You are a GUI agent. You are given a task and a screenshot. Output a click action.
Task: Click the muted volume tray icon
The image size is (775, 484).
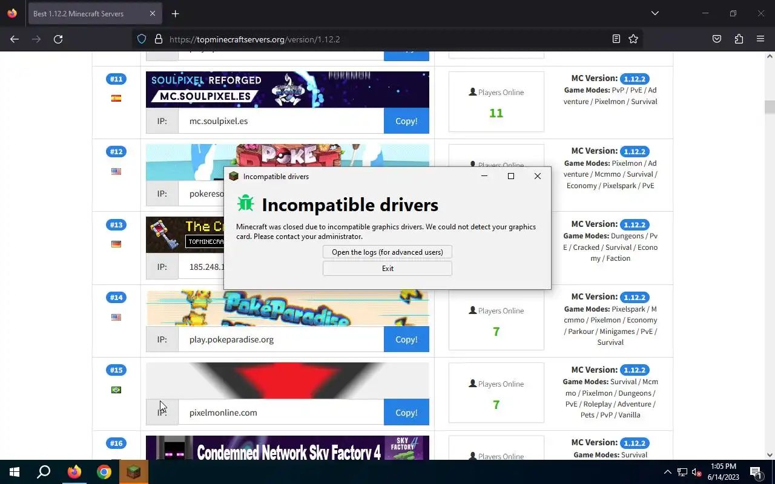697,472
